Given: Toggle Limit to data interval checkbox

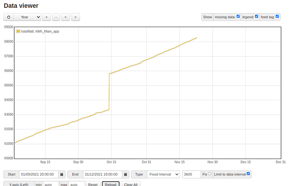Looking at the screenshot, I should click(x=248, y=174).
